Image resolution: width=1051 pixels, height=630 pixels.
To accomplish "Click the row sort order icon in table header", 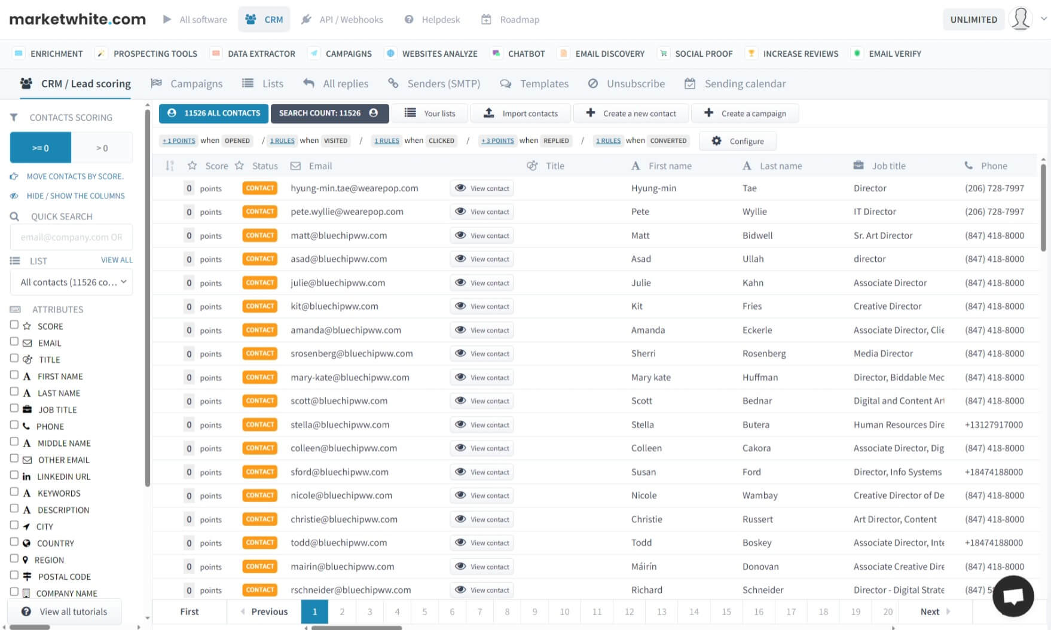I will (x=170, y=166).
